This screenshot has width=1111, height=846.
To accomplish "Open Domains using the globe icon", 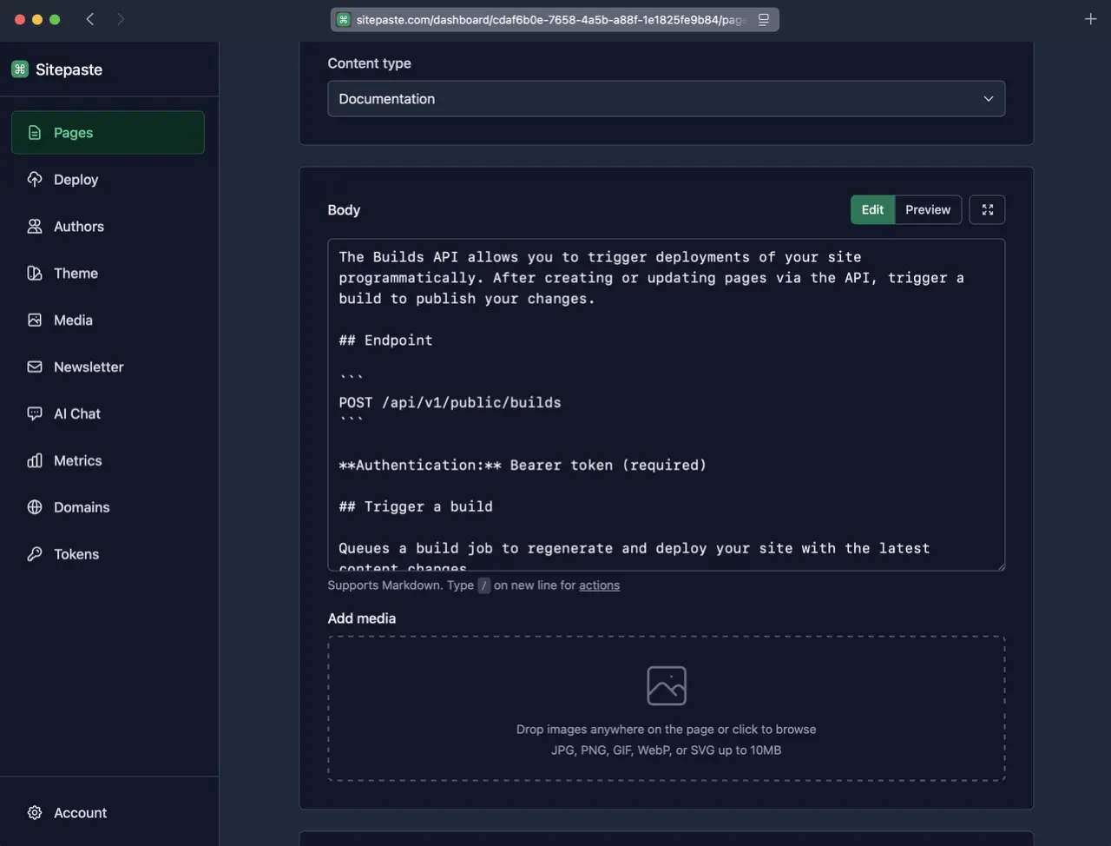I will [34, 507].
